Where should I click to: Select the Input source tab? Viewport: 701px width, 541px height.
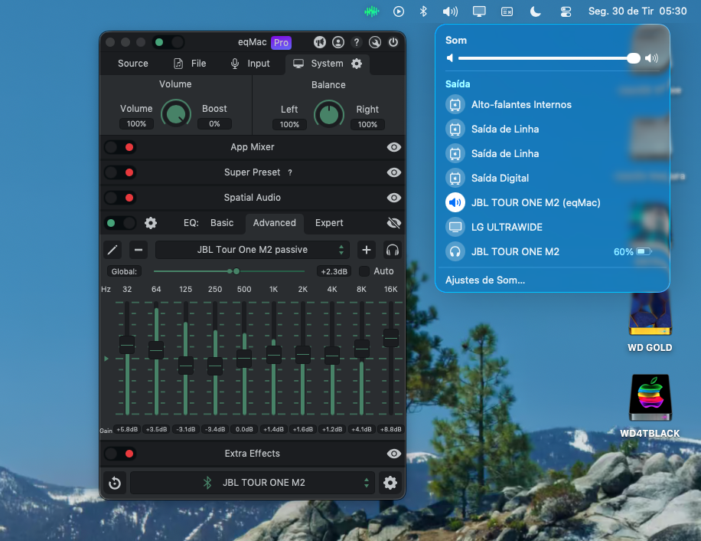[250, 64]
